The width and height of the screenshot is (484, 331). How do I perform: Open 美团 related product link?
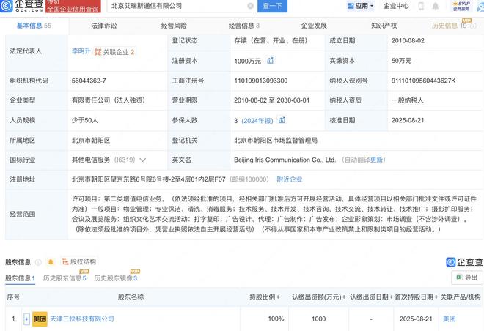pos(450,319)
